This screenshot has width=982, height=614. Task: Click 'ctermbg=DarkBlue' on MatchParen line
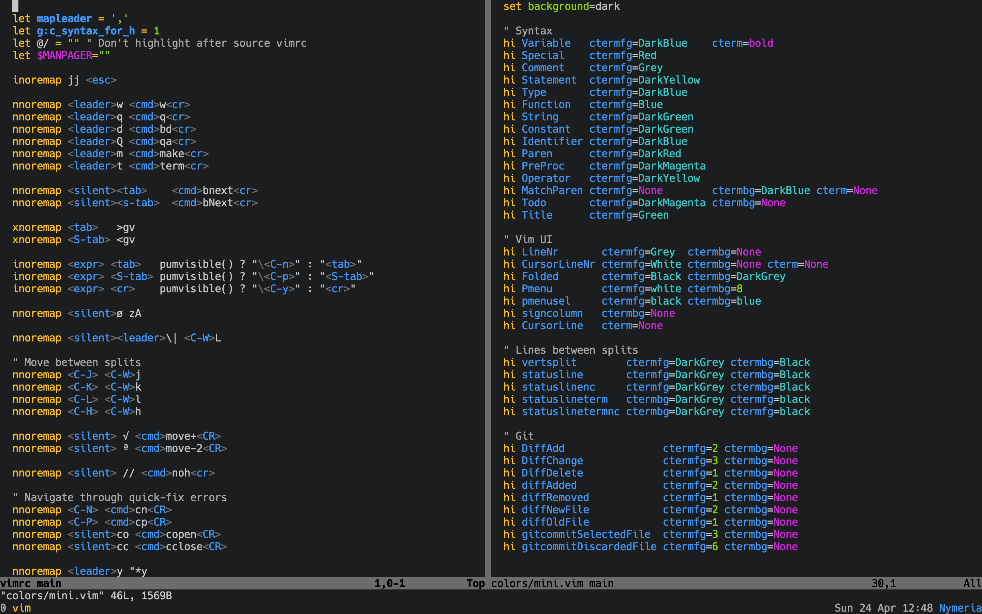(761, 190)
